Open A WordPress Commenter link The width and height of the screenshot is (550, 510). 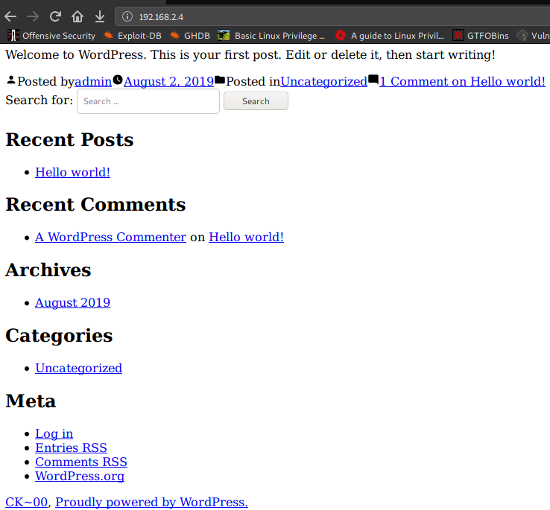pos(110,237)
